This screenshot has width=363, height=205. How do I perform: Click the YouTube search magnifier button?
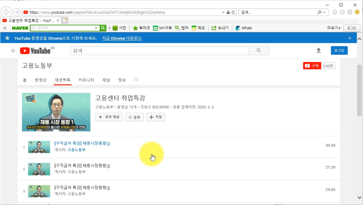coord(259,51)
